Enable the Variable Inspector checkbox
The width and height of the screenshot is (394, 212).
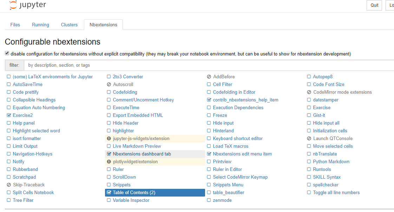109,200
